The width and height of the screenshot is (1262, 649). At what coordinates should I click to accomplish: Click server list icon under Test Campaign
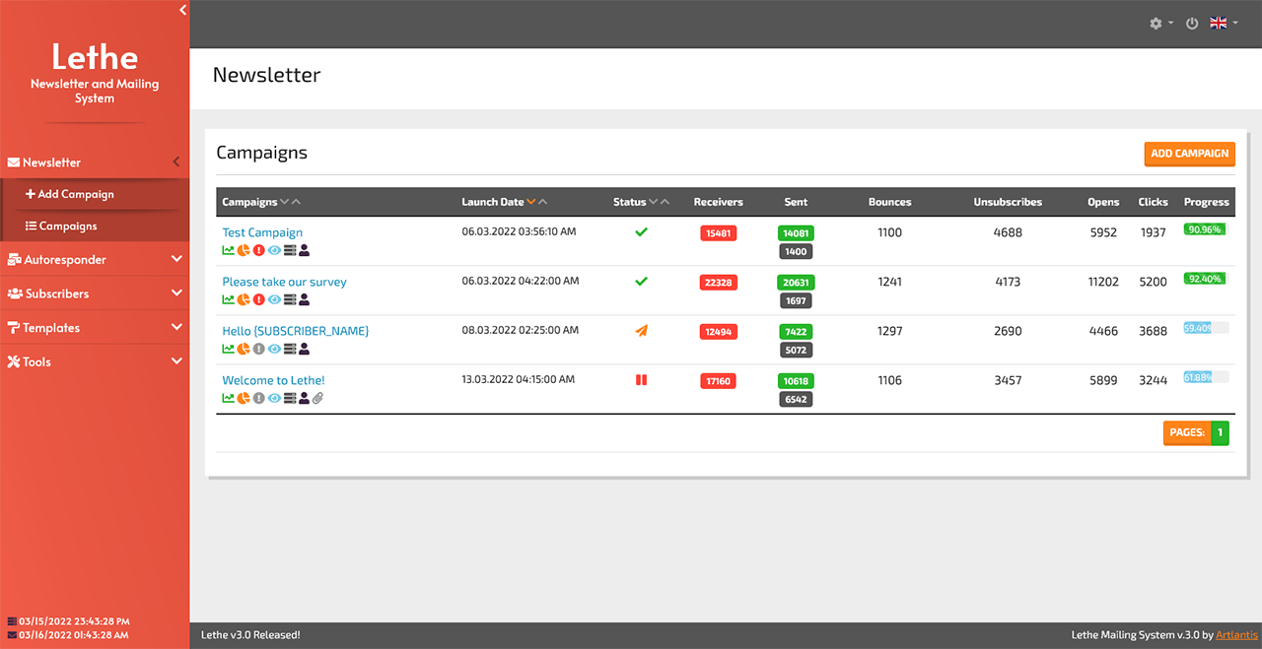[290, 250]
